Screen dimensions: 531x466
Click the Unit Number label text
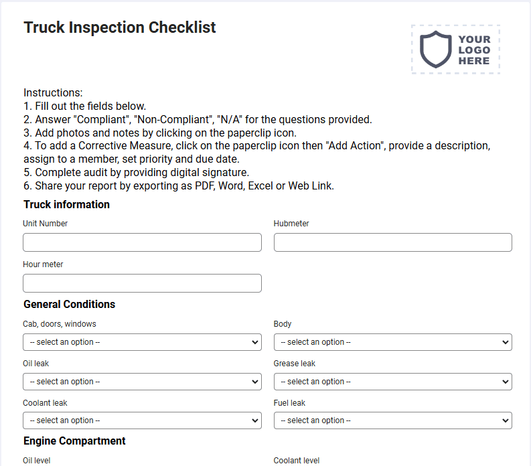pos(45,224)
